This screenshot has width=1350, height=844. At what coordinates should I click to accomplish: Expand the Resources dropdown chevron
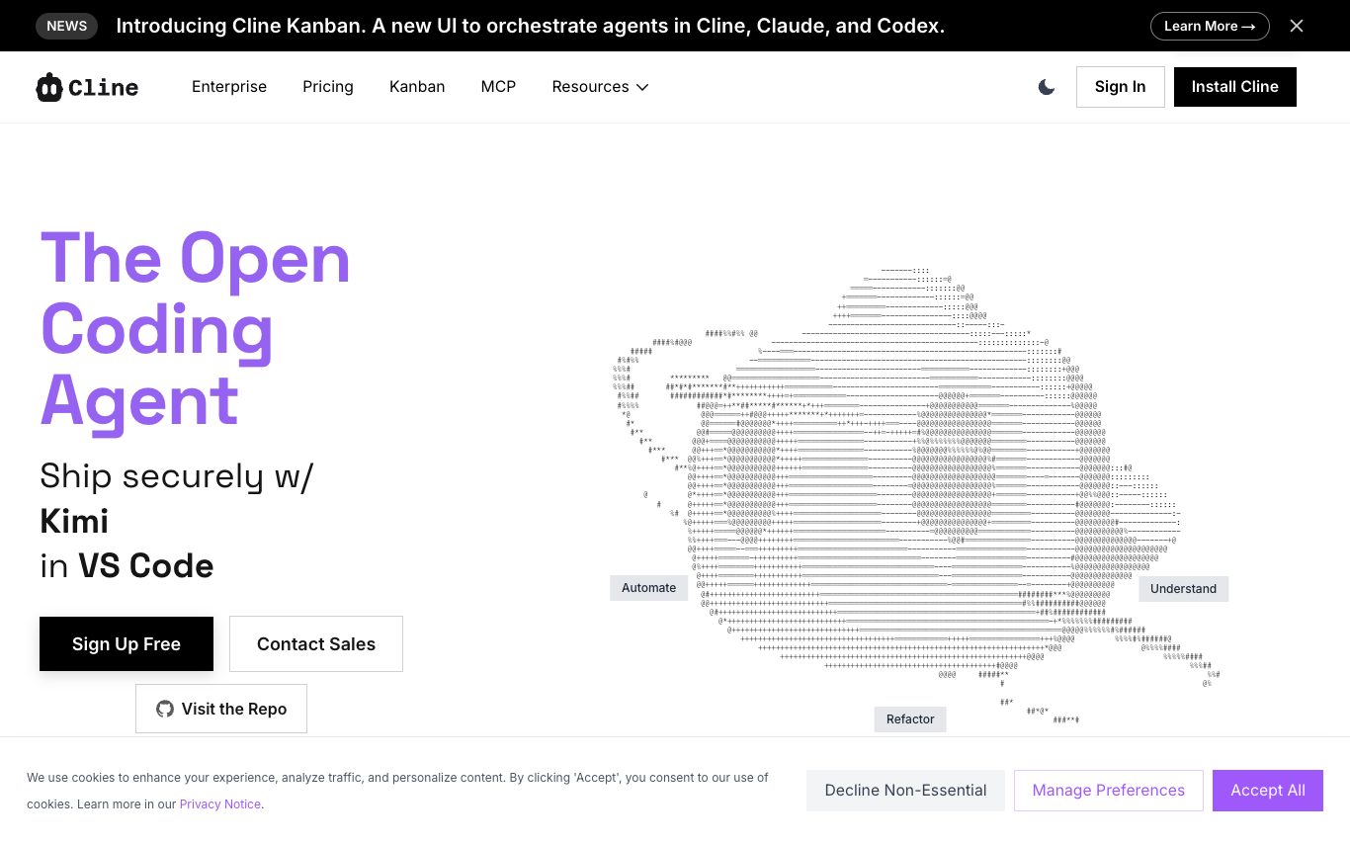pos(642,87)
